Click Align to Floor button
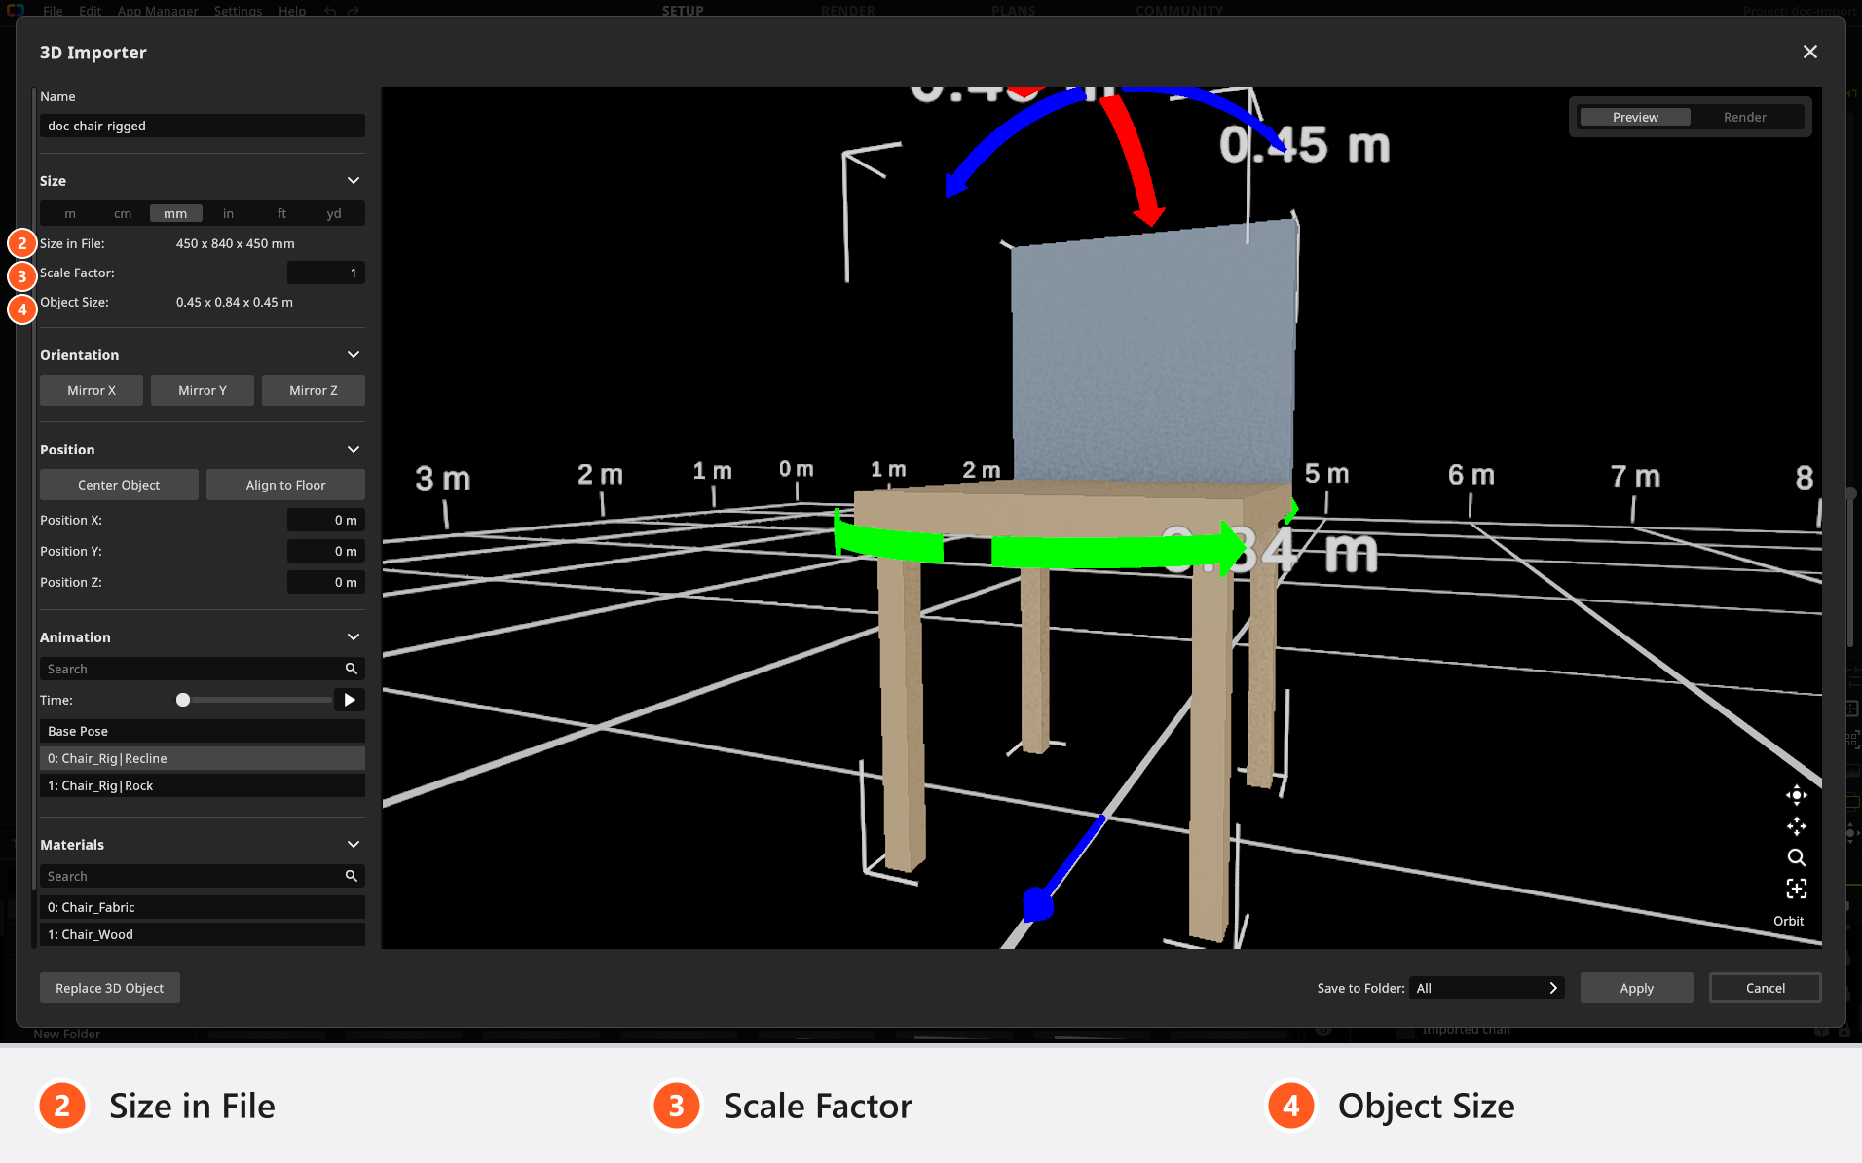 286,485
